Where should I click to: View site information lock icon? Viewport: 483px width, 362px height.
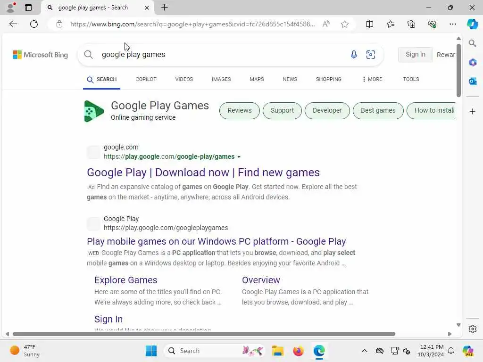point(59,24)
